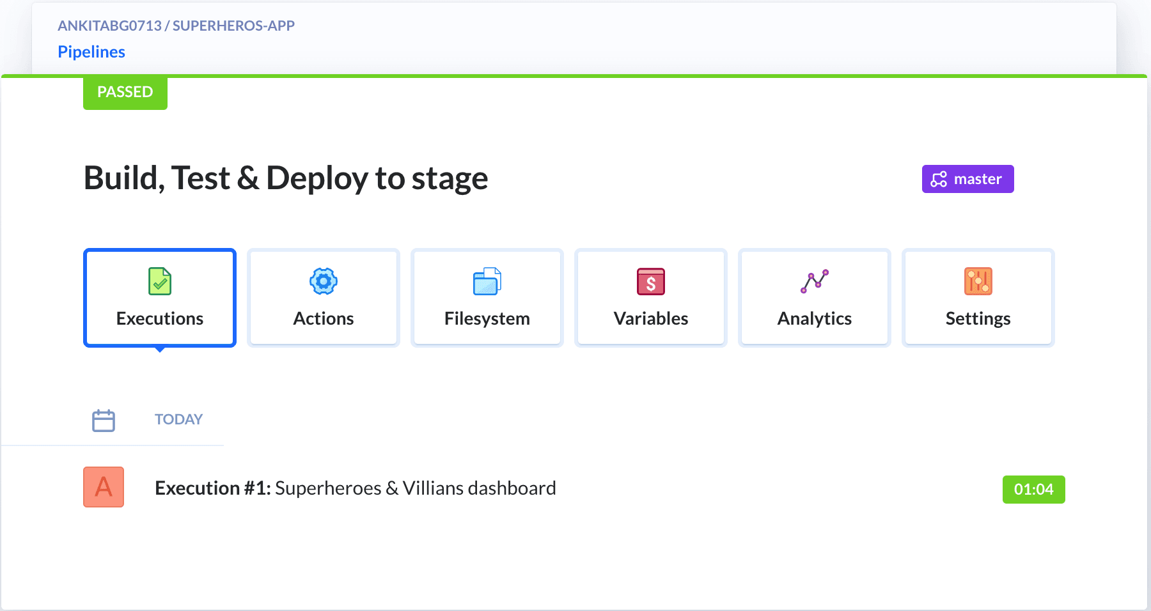
Task: Click the Analytics line graph icon
Action: (x=815, y=281)
